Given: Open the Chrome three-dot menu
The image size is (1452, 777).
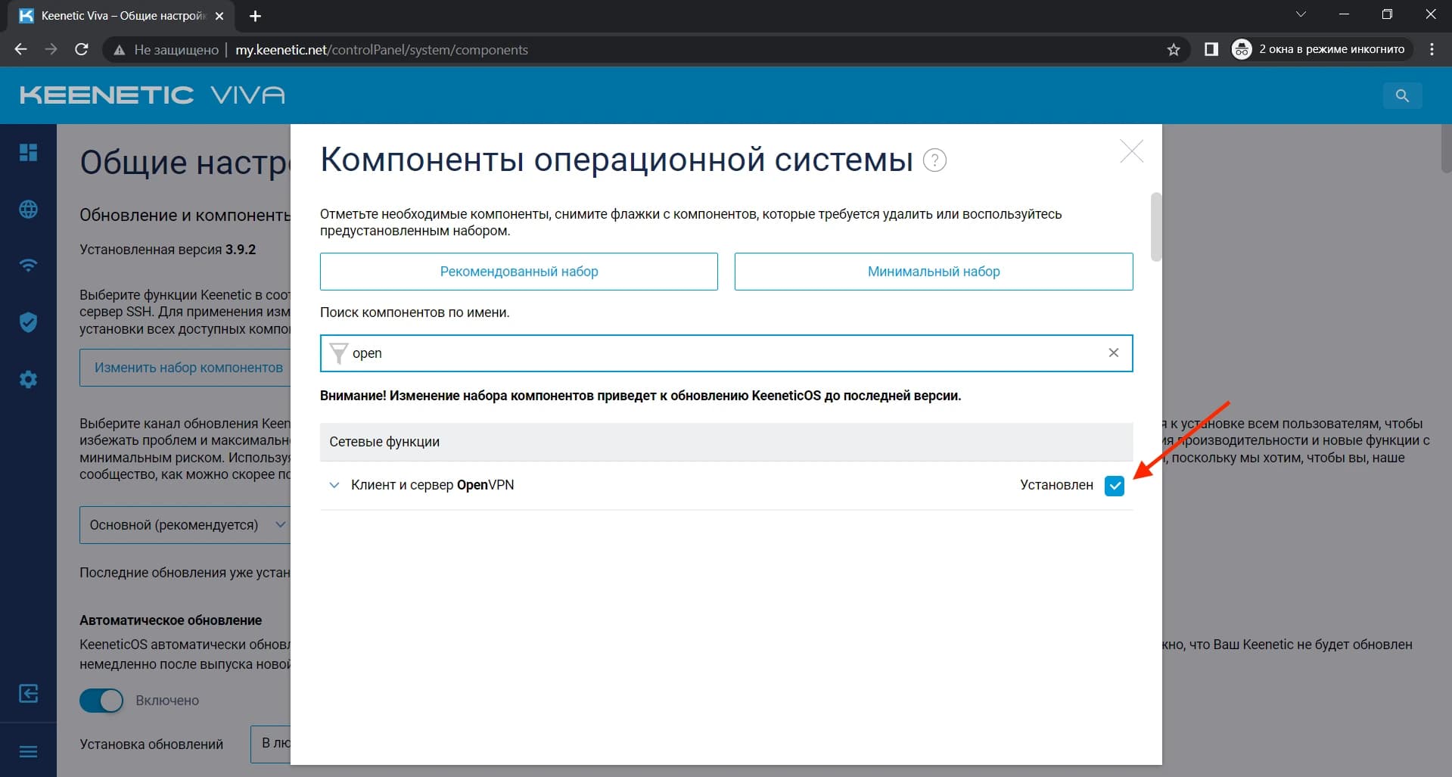Looking at the screenshot, I should click(x=1430, y=48).
